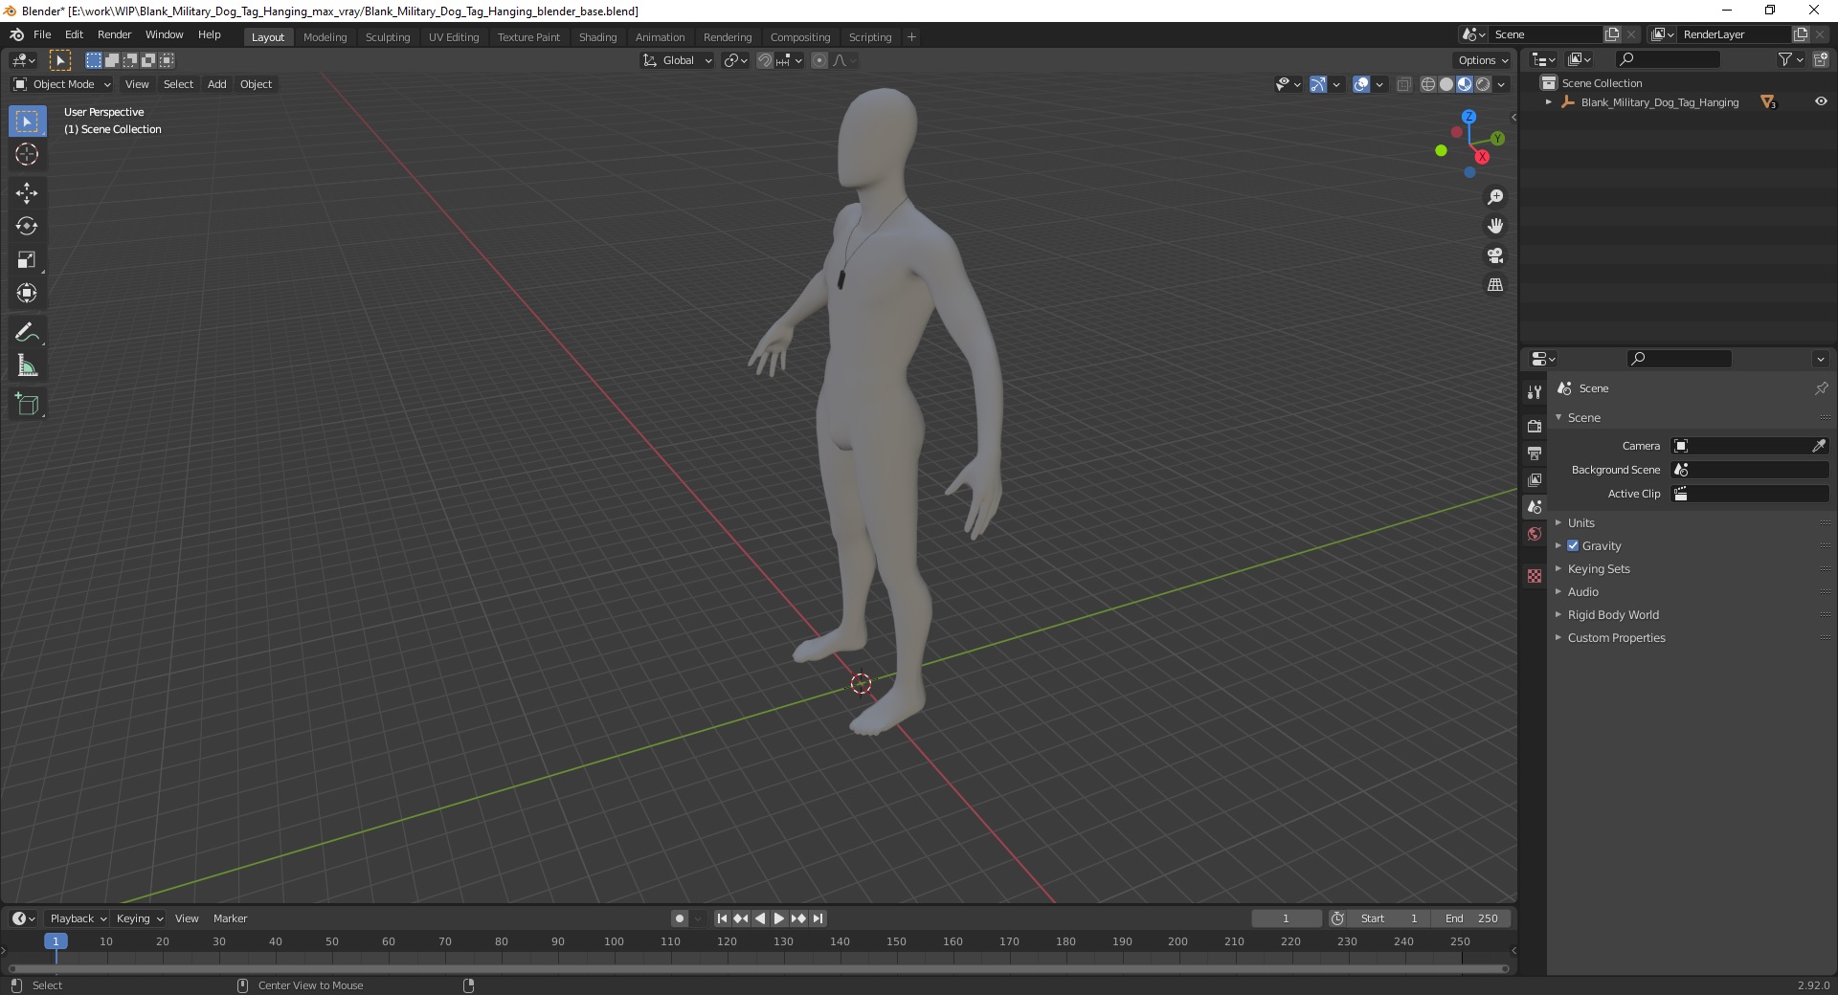Screen dimensions: 1838x995
Task: Expand the Custom Properties panel
Action: pos(1616,637)
